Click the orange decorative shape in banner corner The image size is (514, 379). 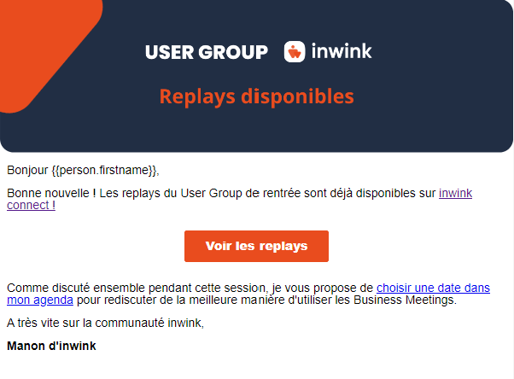click(34, 51)
